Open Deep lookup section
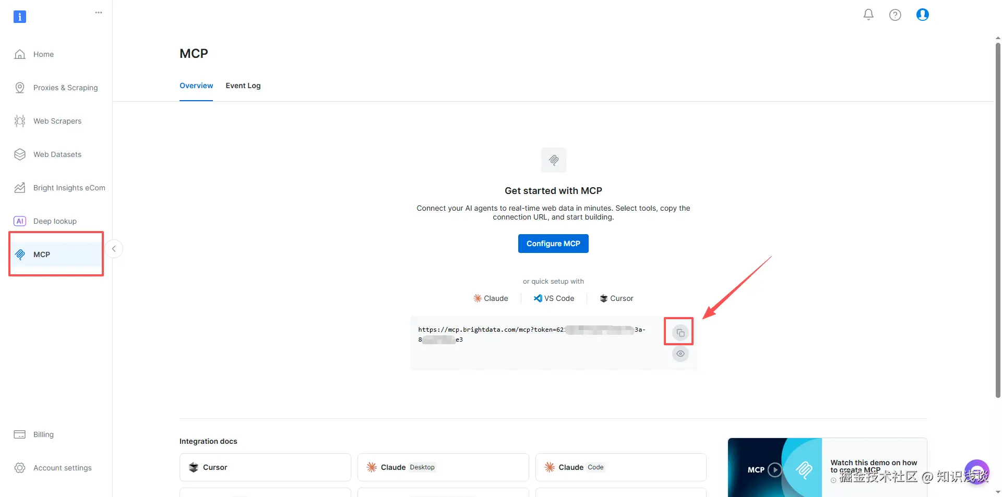Image resolution: width=1002 pixels, height=497 pixels. pyautogui.click(x=56, y=221)
